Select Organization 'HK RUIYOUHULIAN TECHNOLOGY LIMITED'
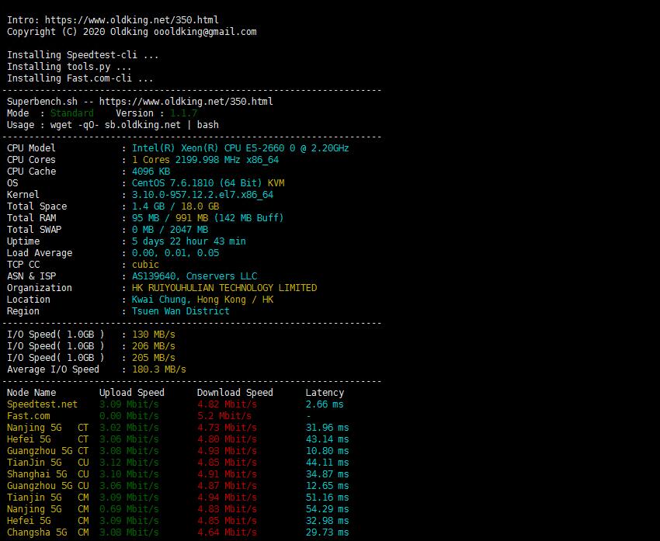 (224, 288)
